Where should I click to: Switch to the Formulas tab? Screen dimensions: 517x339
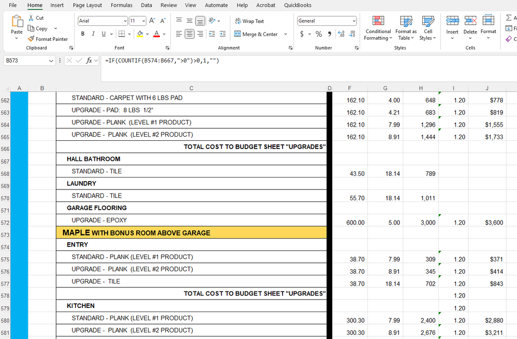121,5
